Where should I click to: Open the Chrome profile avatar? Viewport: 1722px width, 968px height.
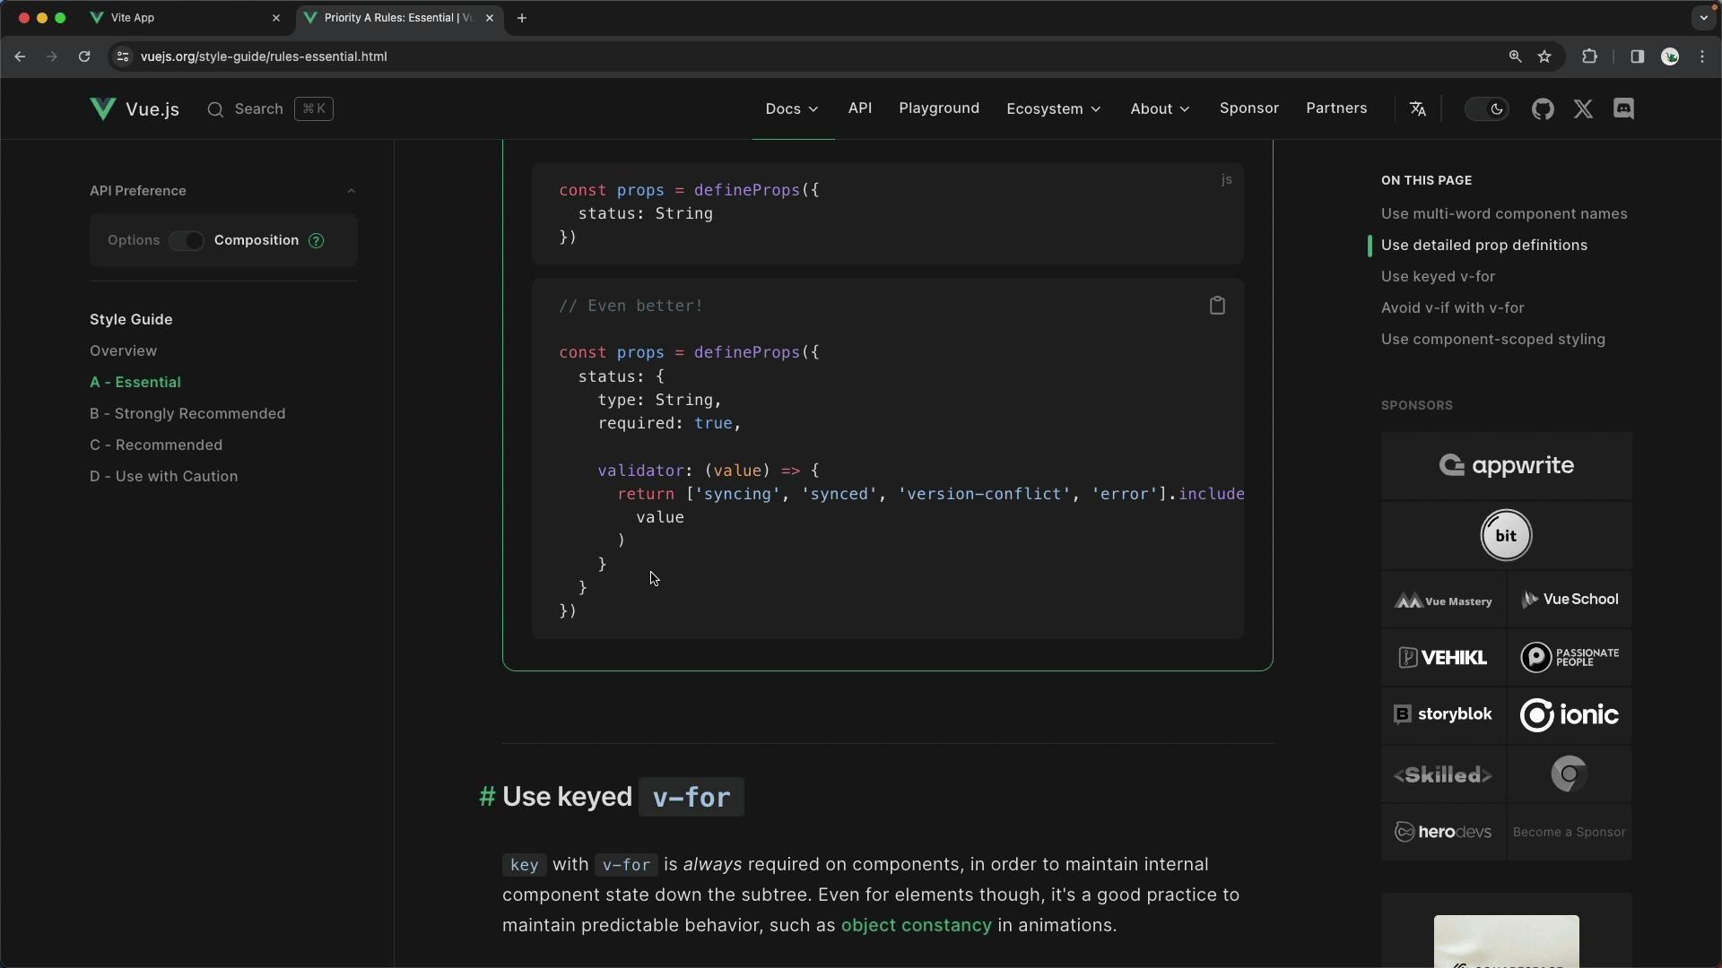point(1670,56)
